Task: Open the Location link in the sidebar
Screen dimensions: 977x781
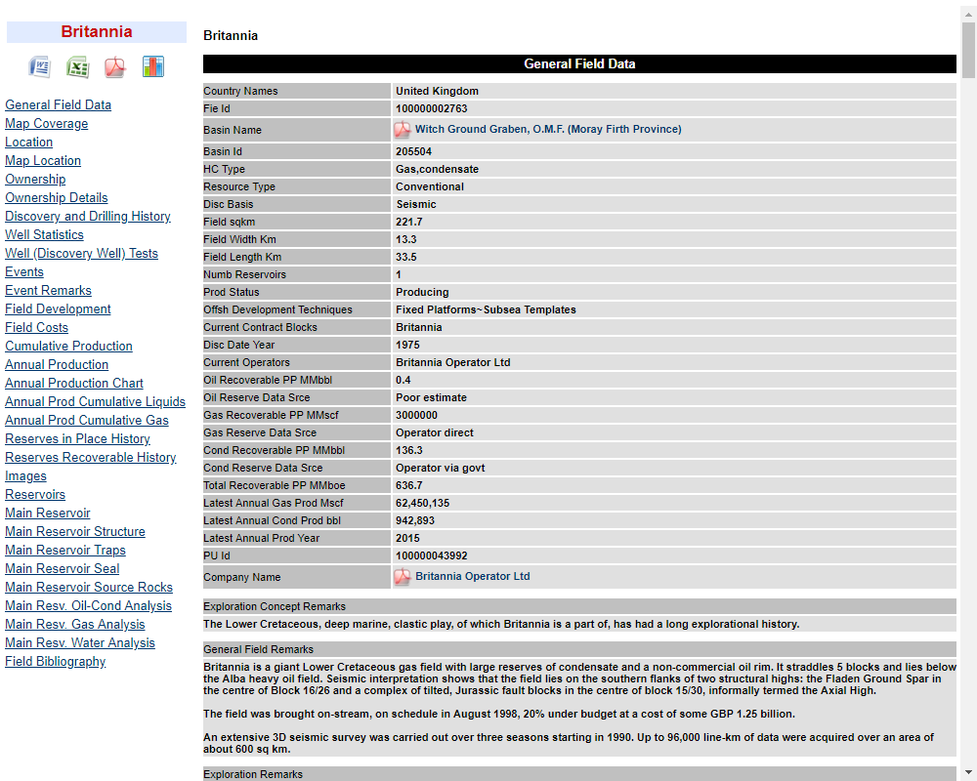Action: (x=28, y=142)
